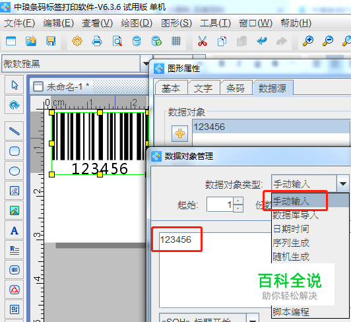Screen dimensions: 351x322
Task: Collapse the 数据对象类型 dropdown arrow
Action: click(x=342, y=184)
